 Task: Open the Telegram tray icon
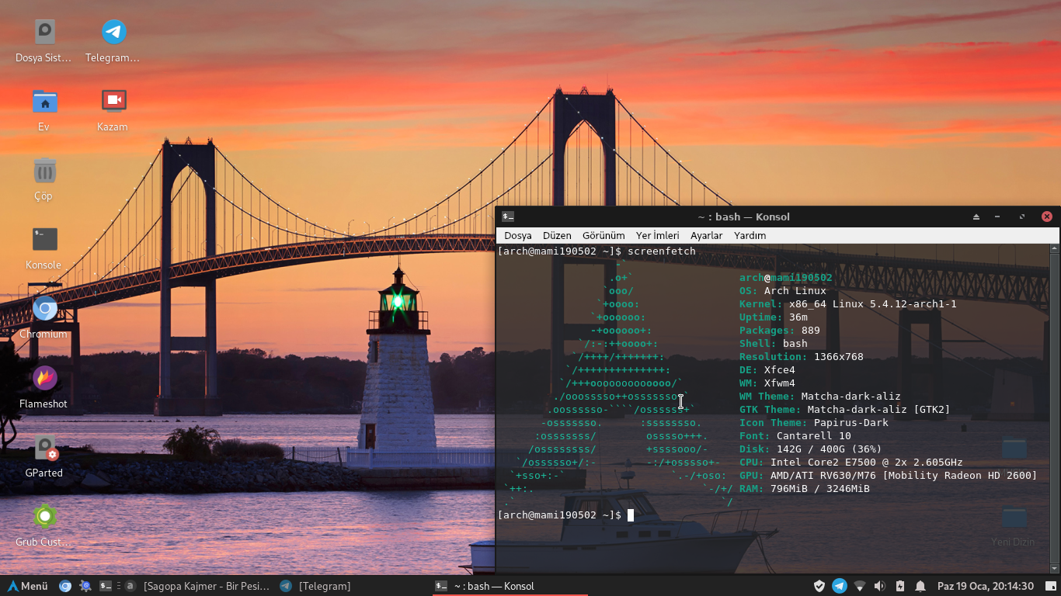tap(839, 586)
